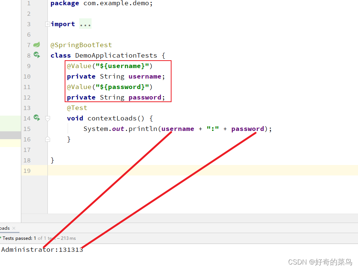Close the contextLoads results tab

[x=13, y=227]
